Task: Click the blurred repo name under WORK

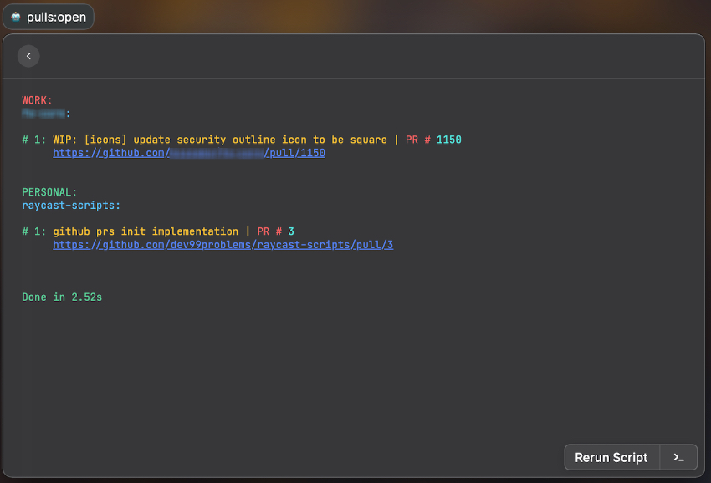Action: [45, 114]
